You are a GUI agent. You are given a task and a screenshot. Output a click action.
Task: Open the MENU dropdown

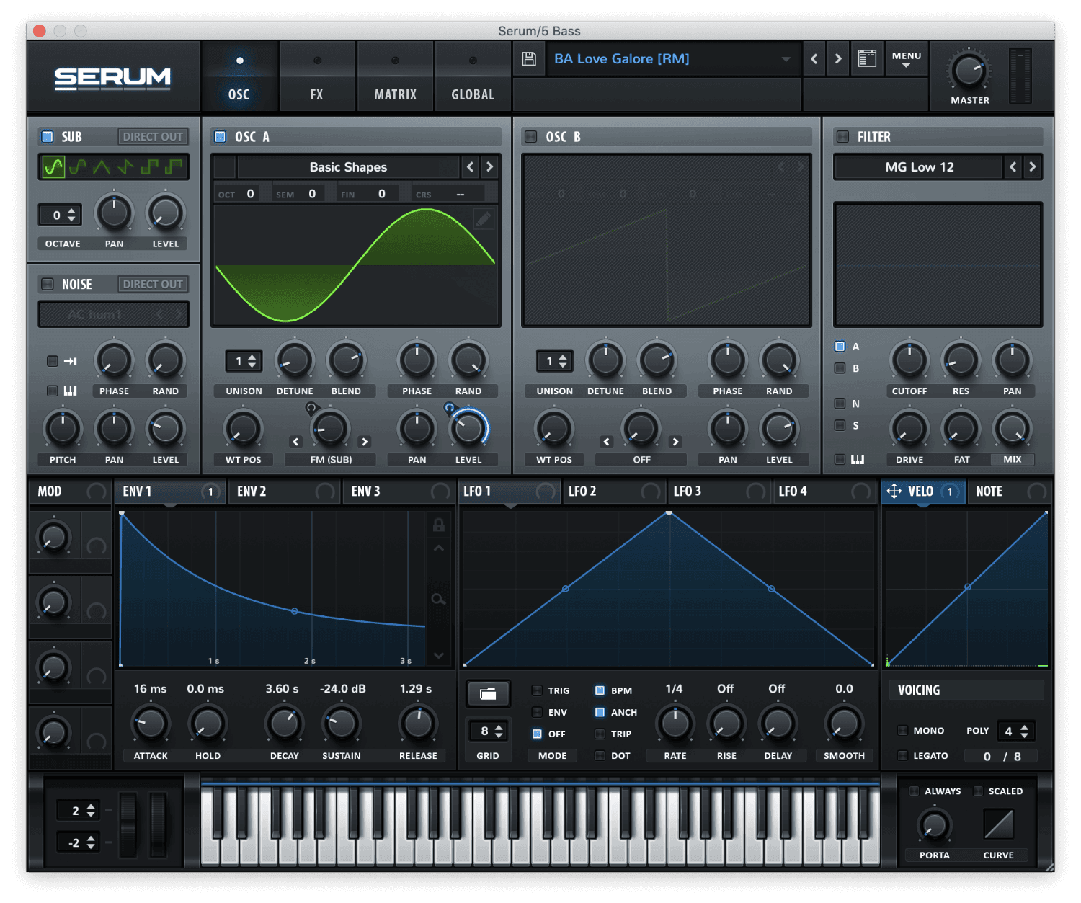point(907,59)
